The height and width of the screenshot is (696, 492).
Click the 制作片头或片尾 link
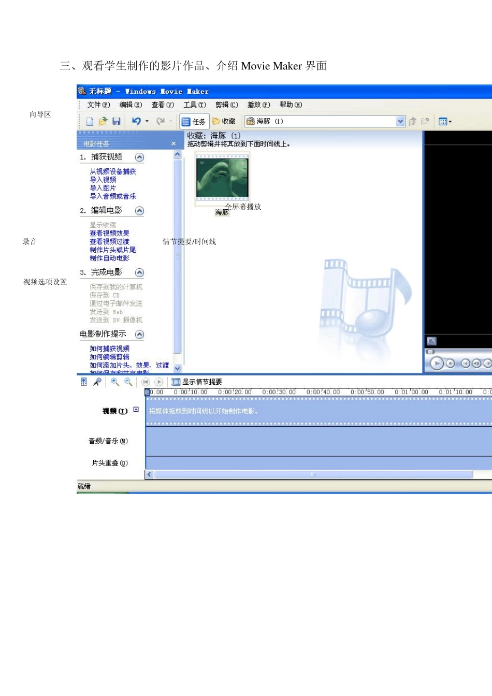pyautogui.click(x=113, y=250)
